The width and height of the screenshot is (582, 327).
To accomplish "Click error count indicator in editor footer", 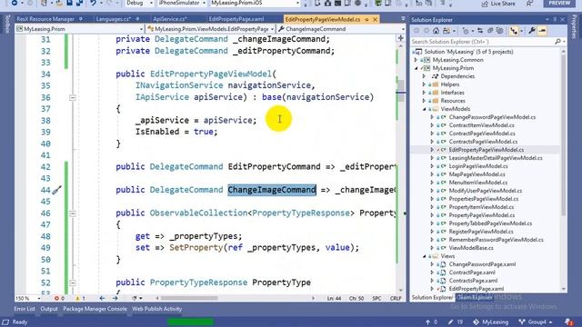I will (59, 298).
